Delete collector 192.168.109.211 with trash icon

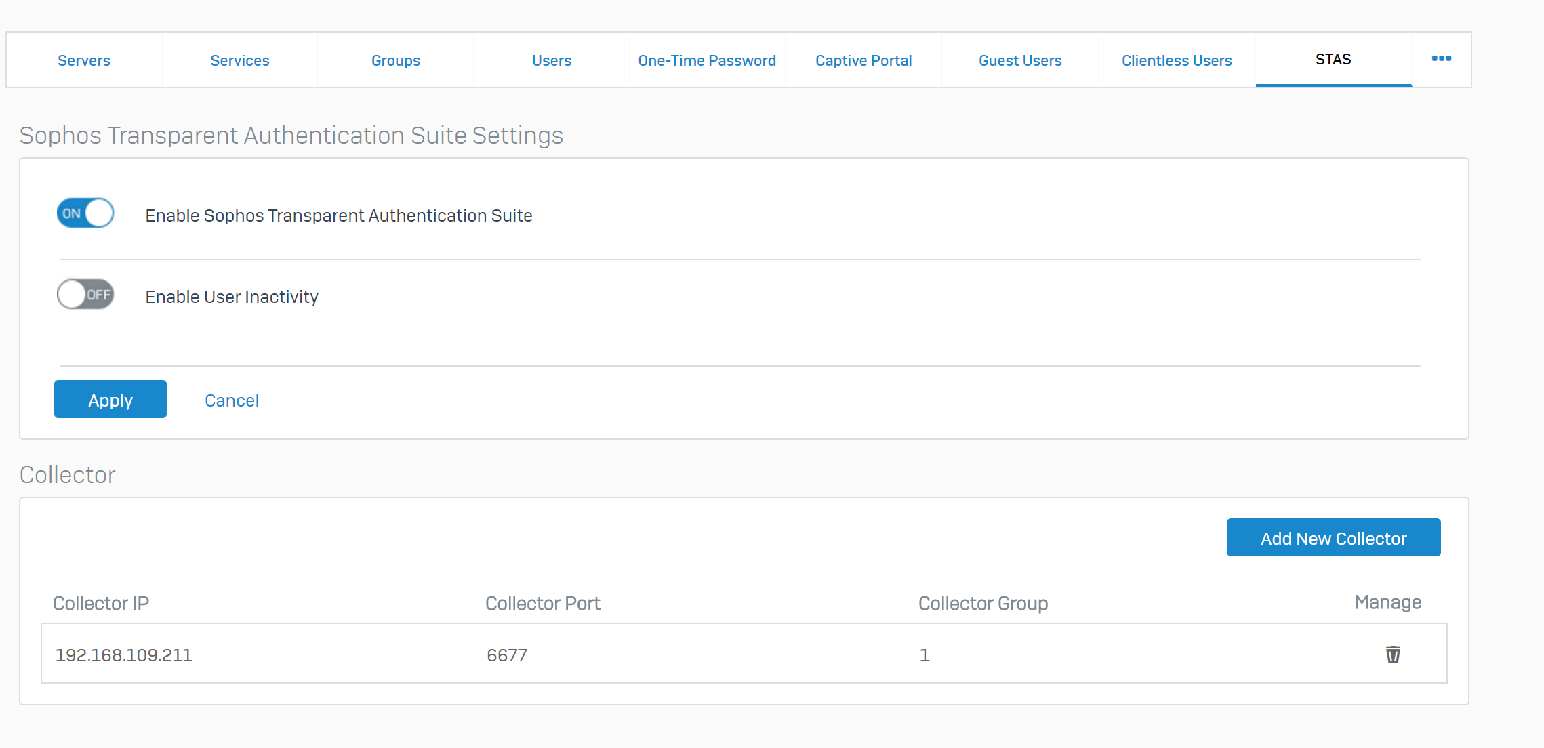click(x=1393, y=654)
